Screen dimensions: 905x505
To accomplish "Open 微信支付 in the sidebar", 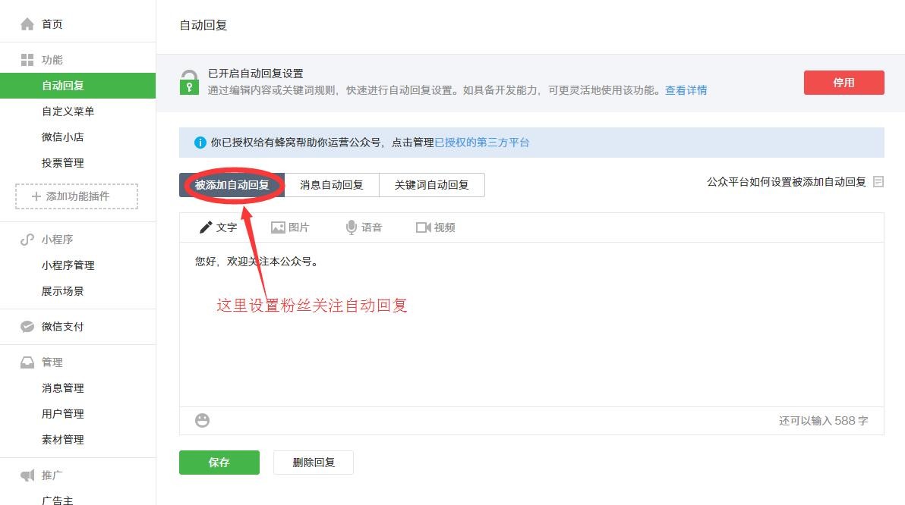I will pyautogui.click(x=62, y=326).
